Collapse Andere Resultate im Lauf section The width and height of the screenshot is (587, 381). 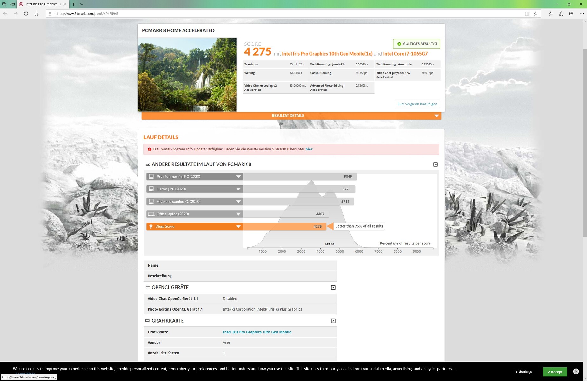tap(436, 164)
